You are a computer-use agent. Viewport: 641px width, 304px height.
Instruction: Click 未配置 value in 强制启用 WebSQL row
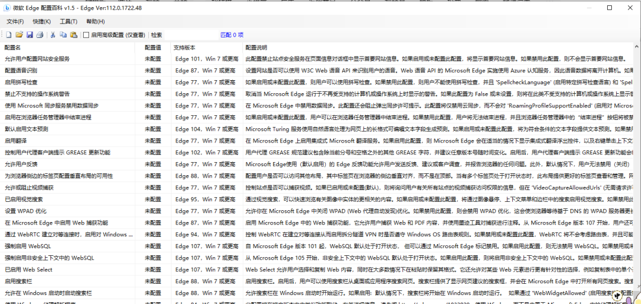pyautogui.click(x=153, y=246)
